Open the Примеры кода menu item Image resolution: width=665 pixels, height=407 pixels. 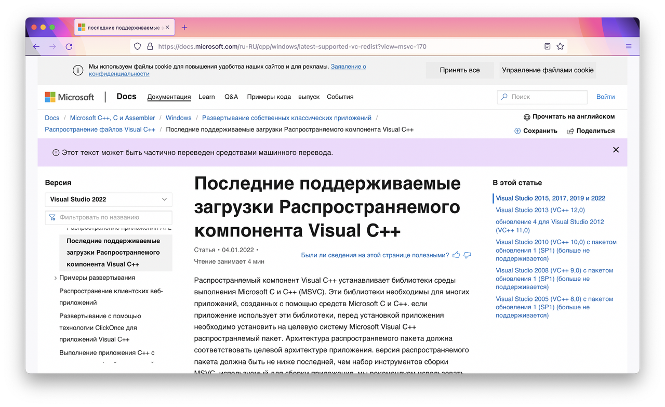(269, 97)
